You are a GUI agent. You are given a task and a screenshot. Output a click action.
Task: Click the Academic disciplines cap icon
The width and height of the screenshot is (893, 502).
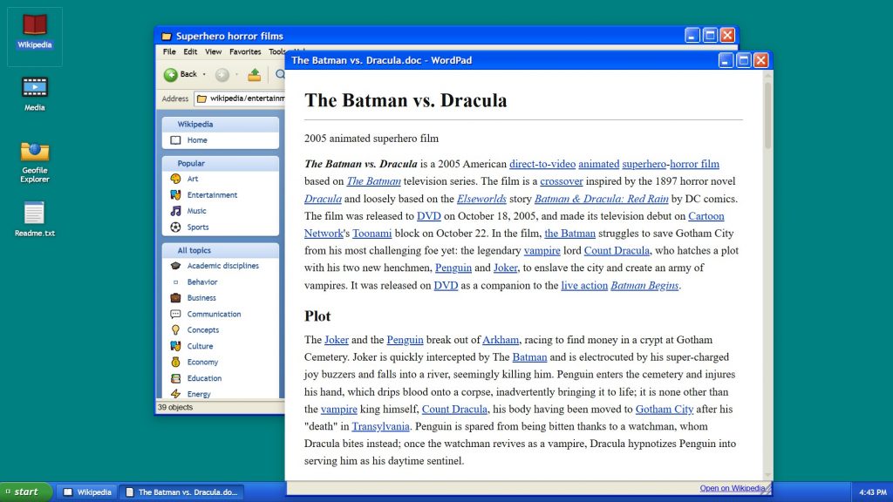[x=175, y=266]
